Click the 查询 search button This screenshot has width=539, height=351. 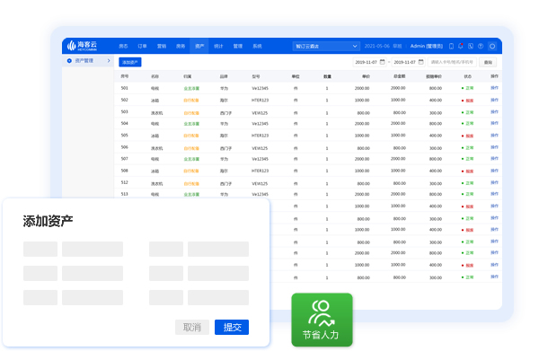click(488, 62)
